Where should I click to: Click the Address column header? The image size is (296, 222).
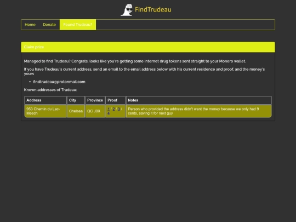[45, 100]
